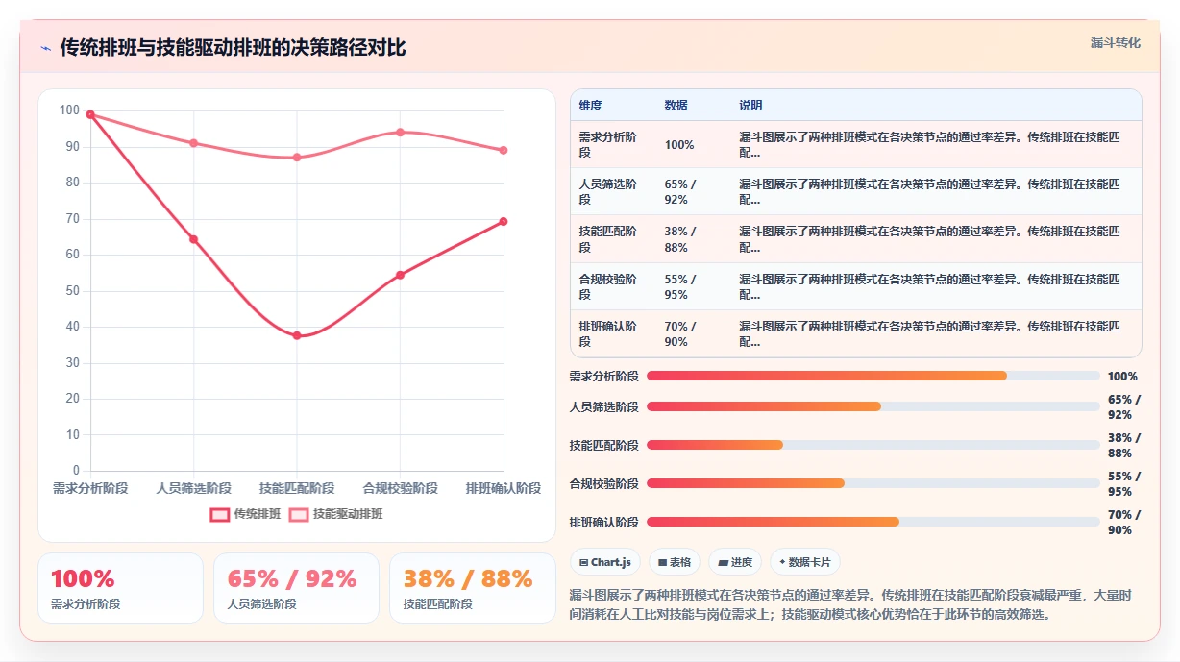The image size is (1180, 662).
Task: Click y-axis value 100 on chart
Action: click(x=69, y=110)
